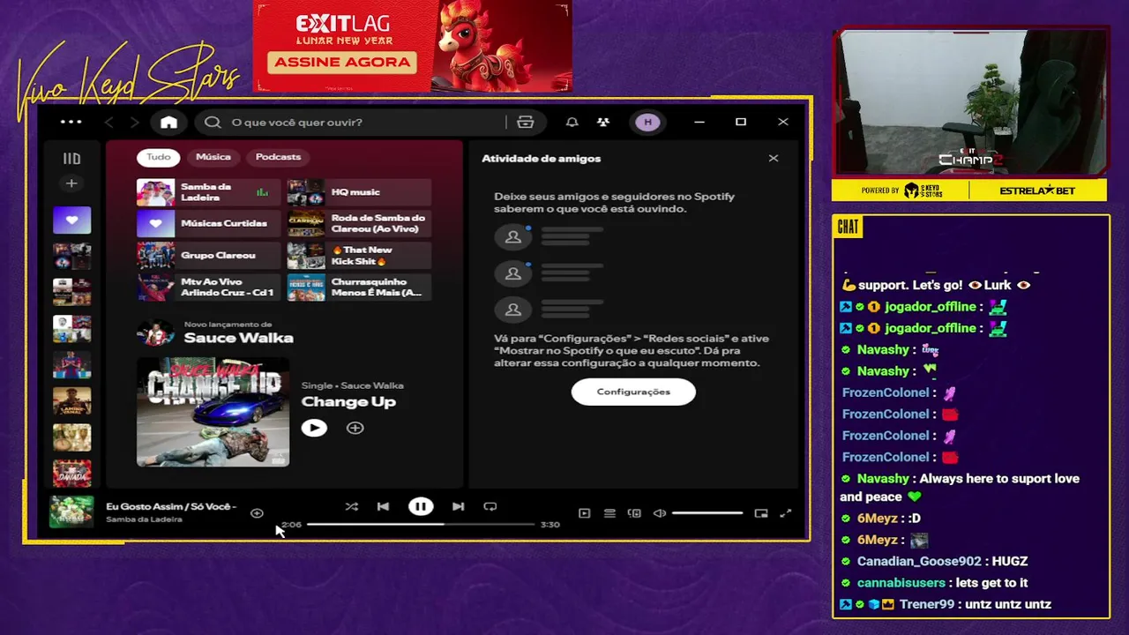Play the Change Up single
The height and width of the screenshot is (635, 1129).
pyautogui.click(x=314, y=428)
